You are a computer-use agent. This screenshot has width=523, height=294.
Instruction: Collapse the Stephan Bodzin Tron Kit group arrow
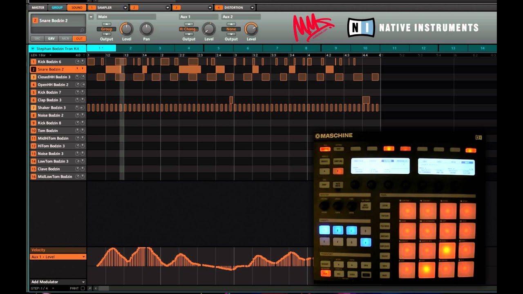33,49
